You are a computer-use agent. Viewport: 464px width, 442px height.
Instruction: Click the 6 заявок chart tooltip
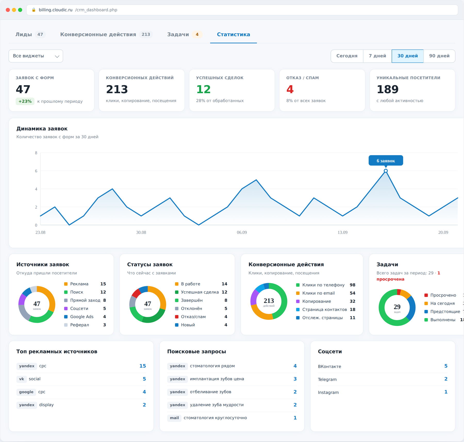tap(386, 160)
